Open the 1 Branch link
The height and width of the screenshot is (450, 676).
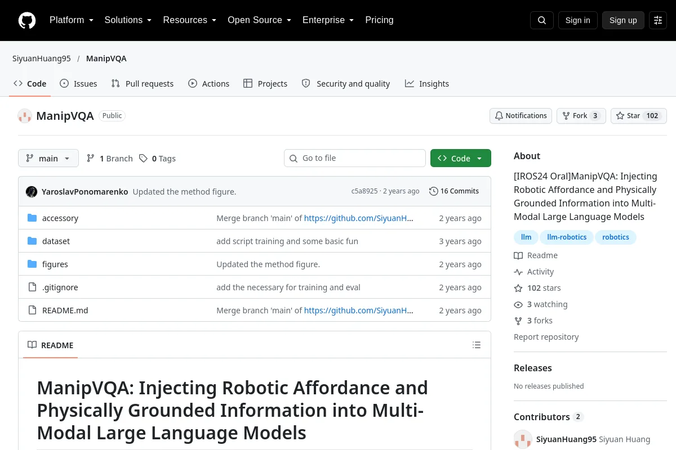(109, 159)
